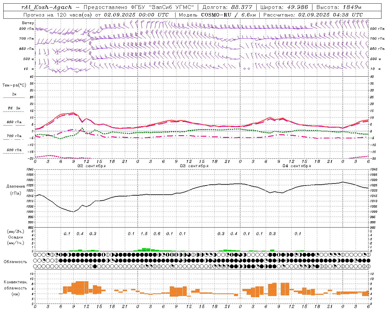Click the Модель COSMO-RU / 6.6км label
386x309 pixels.
[x=217, y=15]
